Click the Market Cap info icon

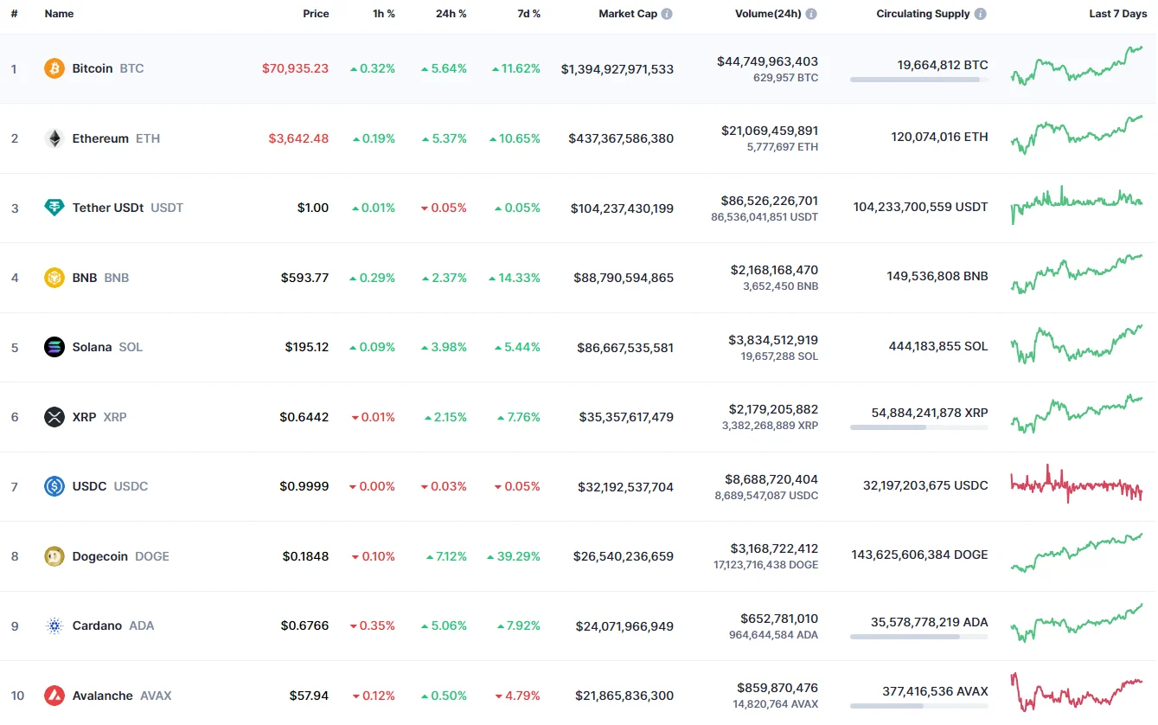point(667,14)
